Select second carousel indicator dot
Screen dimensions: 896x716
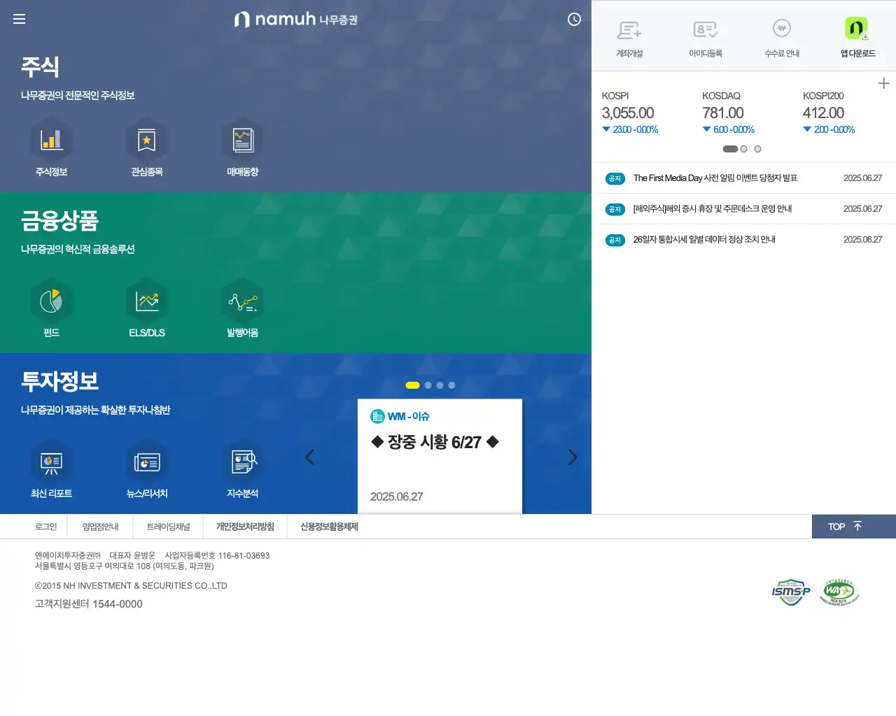click(x=428, y=385)
